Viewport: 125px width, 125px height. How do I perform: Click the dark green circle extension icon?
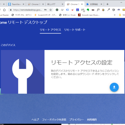[57, 10]
